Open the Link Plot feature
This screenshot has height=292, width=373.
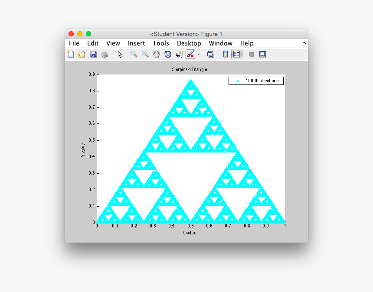pos(211,54)
